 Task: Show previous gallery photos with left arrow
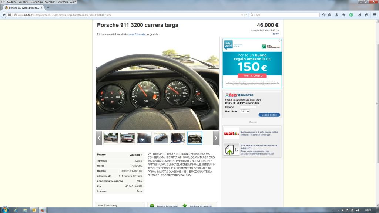(99, 138)
